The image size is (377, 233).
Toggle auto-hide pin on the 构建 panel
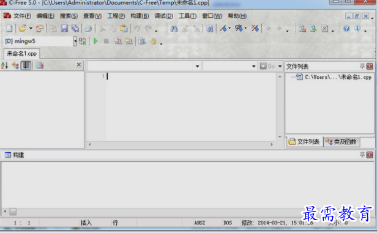click(x=362, y=155)
